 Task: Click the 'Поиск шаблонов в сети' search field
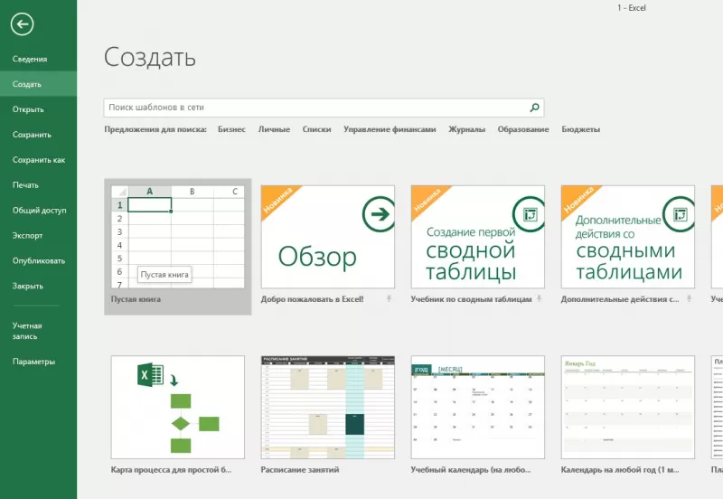[x=324, y=108]
